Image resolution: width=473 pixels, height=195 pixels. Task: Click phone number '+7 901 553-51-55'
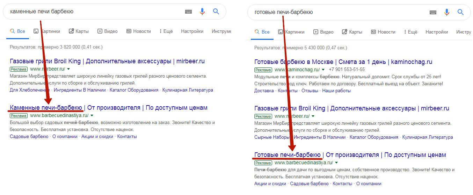tap(347, 70)
